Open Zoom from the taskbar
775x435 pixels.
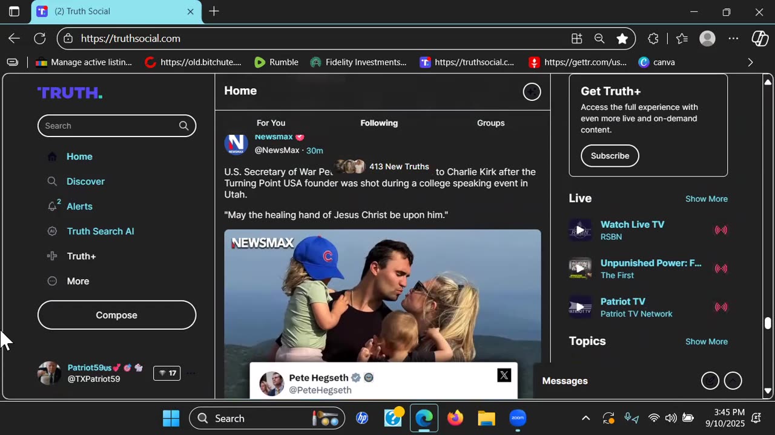[517, 418]
